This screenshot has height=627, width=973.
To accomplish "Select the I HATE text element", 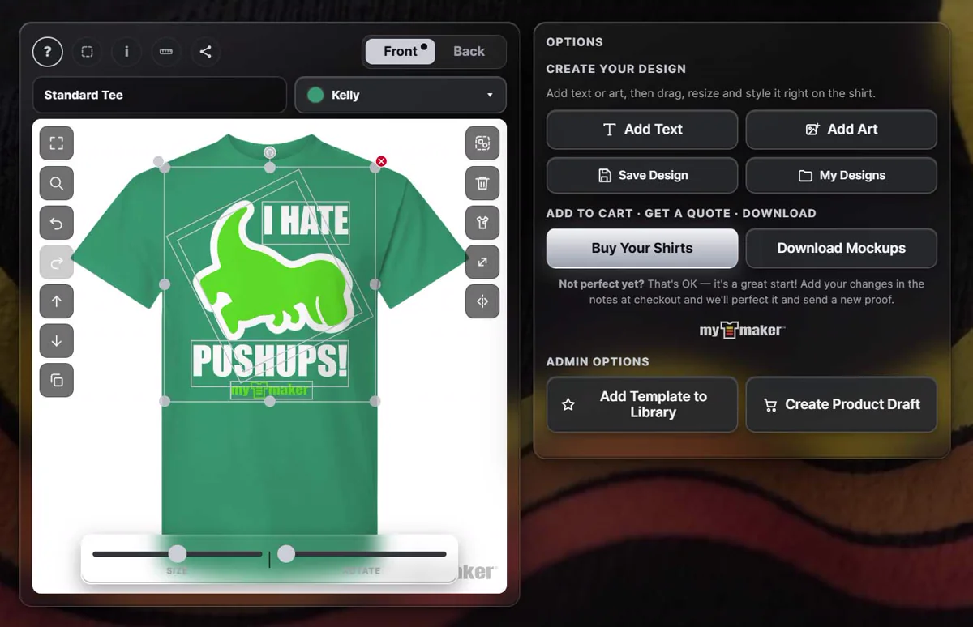I will click(x=306, y=221).
